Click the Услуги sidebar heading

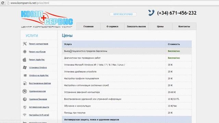(32, 36)
